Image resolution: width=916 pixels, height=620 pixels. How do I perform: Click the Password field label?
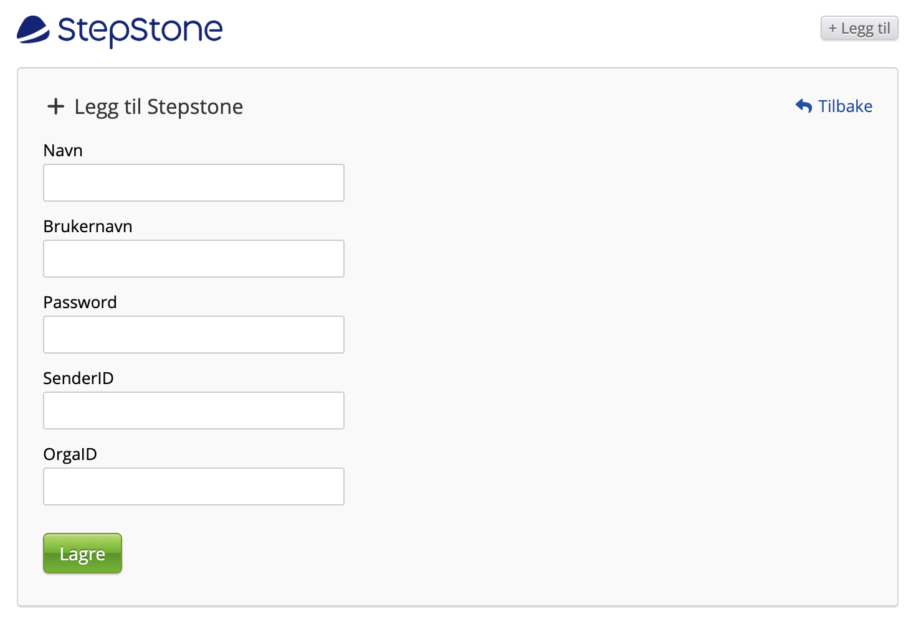coord(80,303)
